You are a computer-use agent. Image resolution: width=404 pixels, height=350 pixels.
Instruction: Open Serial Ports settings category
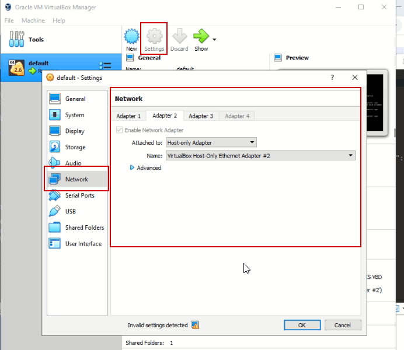pos(77,195)
